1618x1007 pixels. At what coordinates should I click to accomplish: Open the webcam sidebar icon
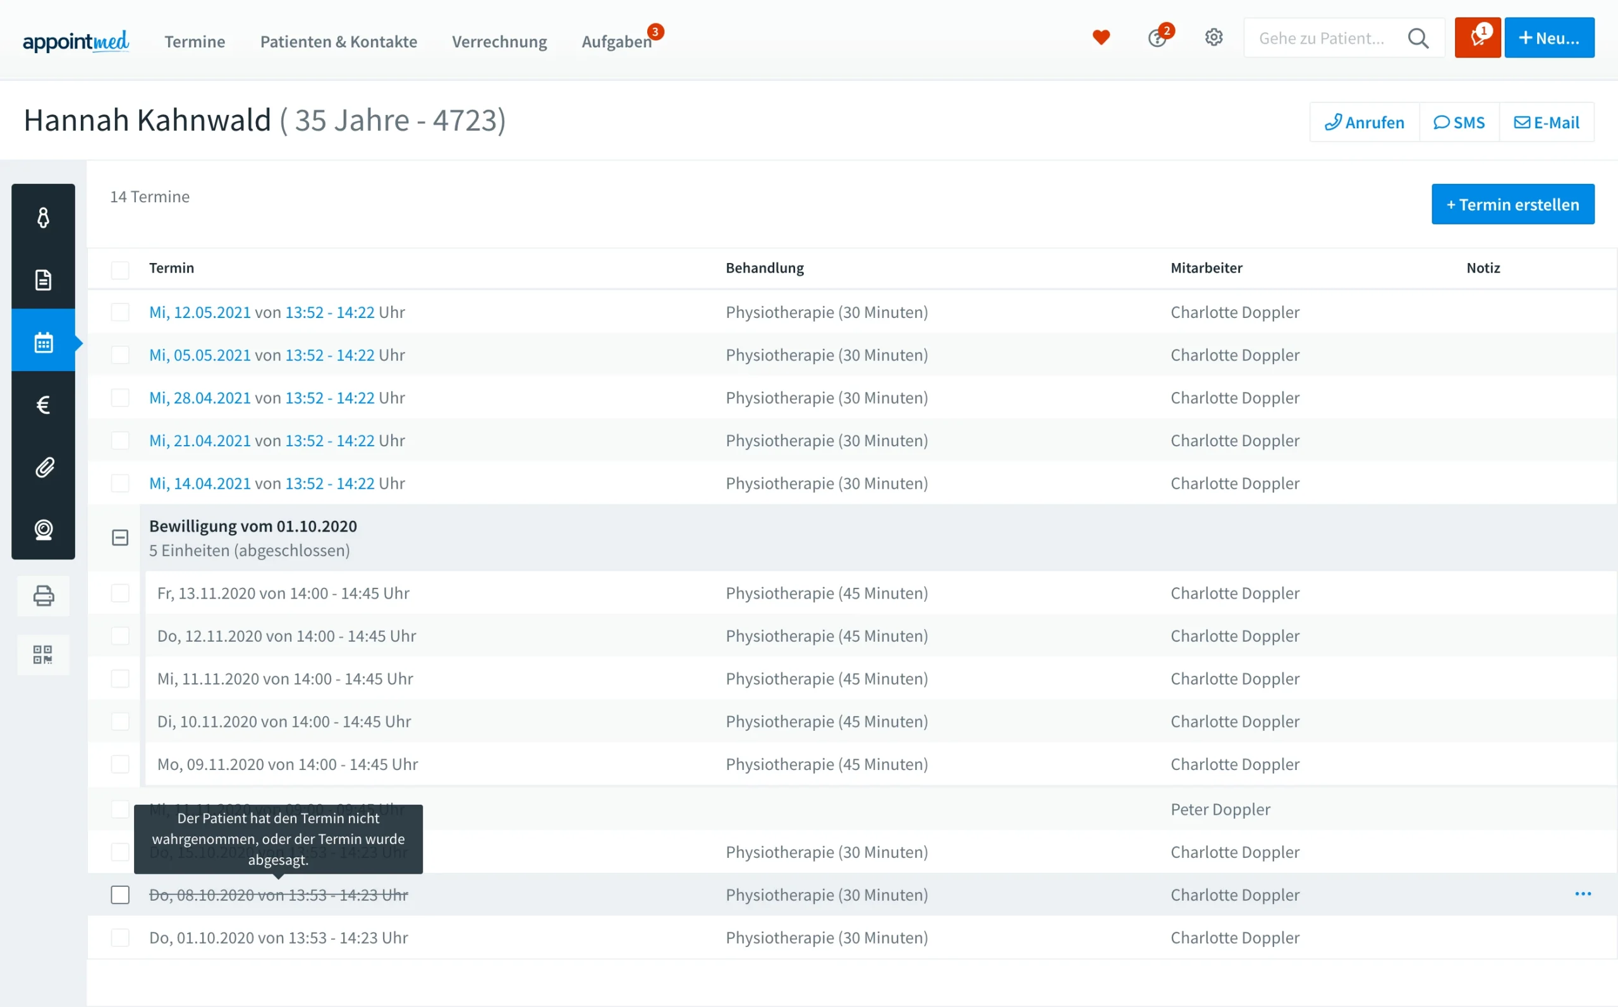(x=43, y=530)
